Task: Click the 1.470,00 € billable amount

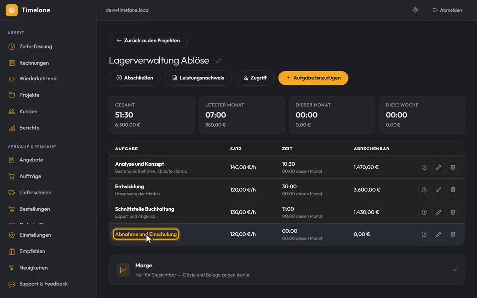Action: tap(366, 167)
